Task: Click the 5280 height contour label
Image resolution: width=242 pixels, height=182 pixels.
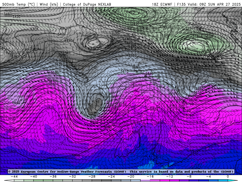Action: [x=168, y=27]
